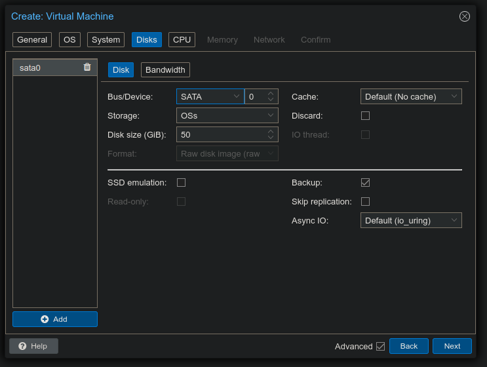The width and height of the screenshot is (487, 367).
Task: Delete the sata0 disk via trash icon
Action: [x=87, y=67]
